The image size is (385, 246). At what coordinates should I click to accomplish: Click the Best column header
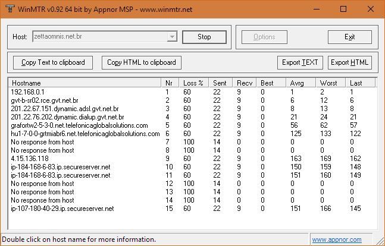271,83
